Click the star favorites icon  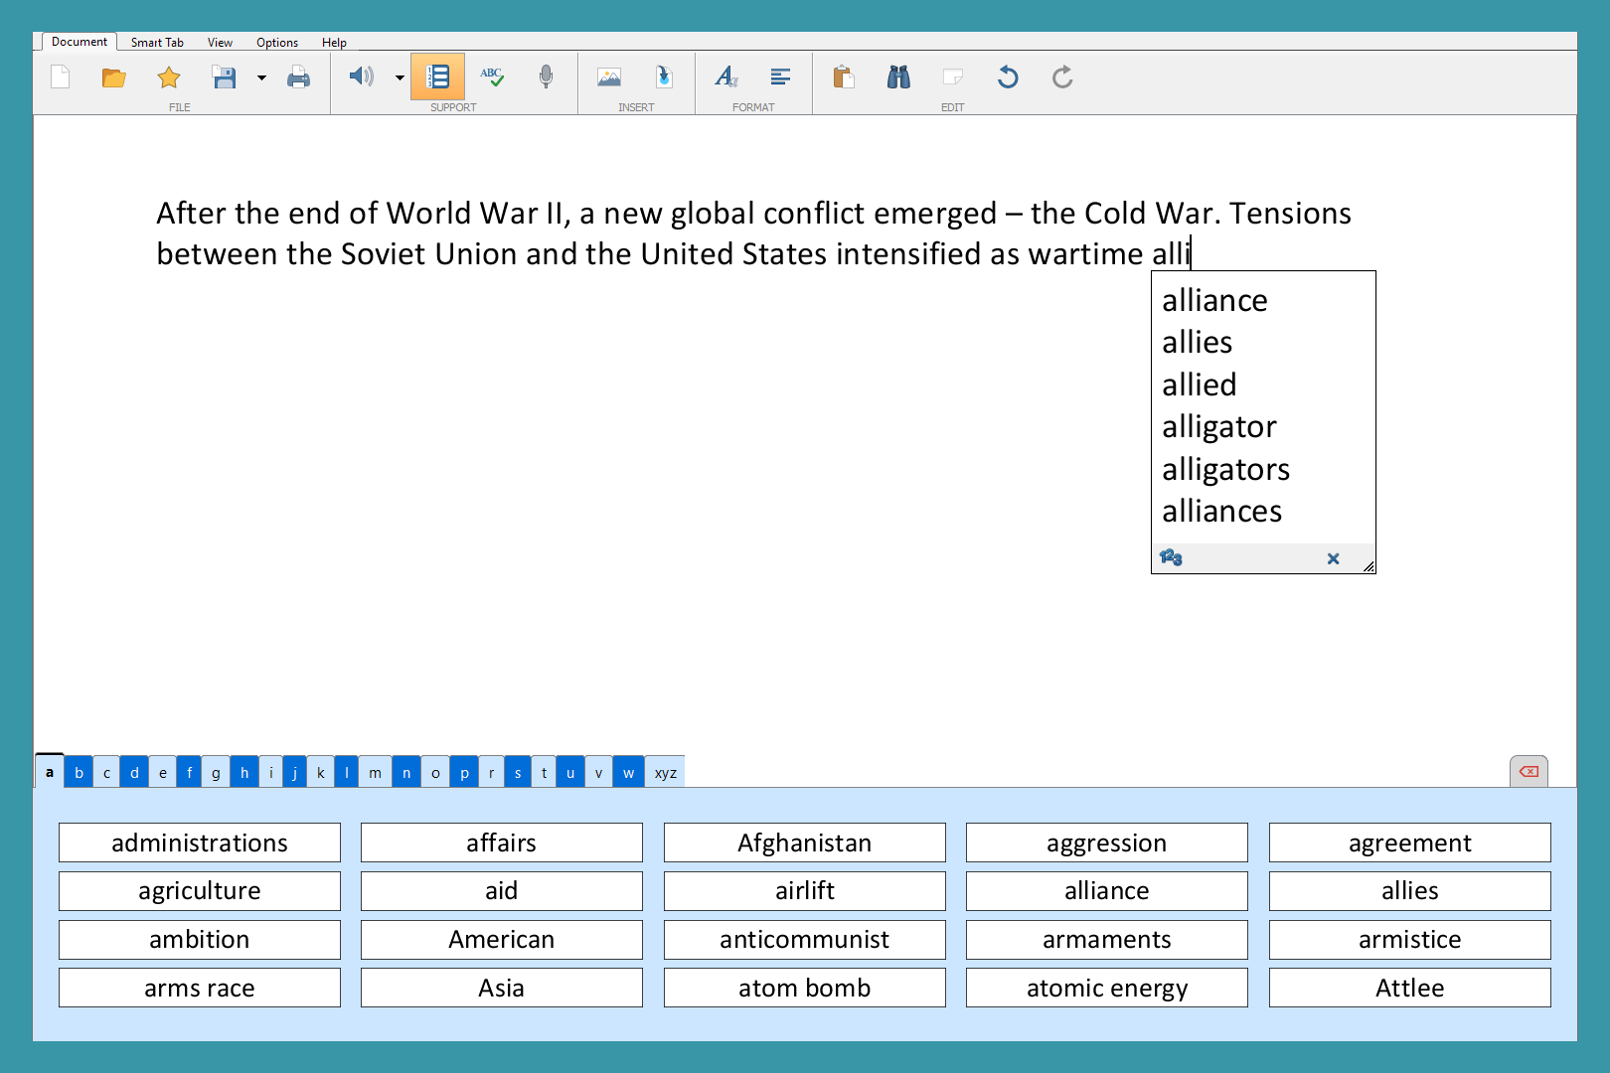coord(169,77)
